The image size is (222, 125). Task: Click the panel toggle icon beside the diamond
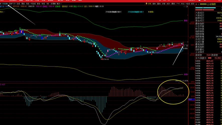[x=187, y=6]
